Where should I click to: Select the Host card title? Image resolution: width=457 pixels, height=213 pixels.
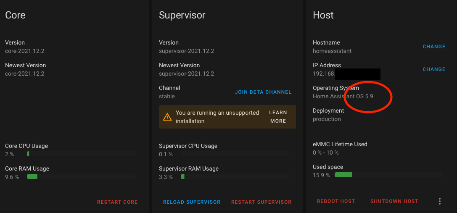click(x=323, y=15)
